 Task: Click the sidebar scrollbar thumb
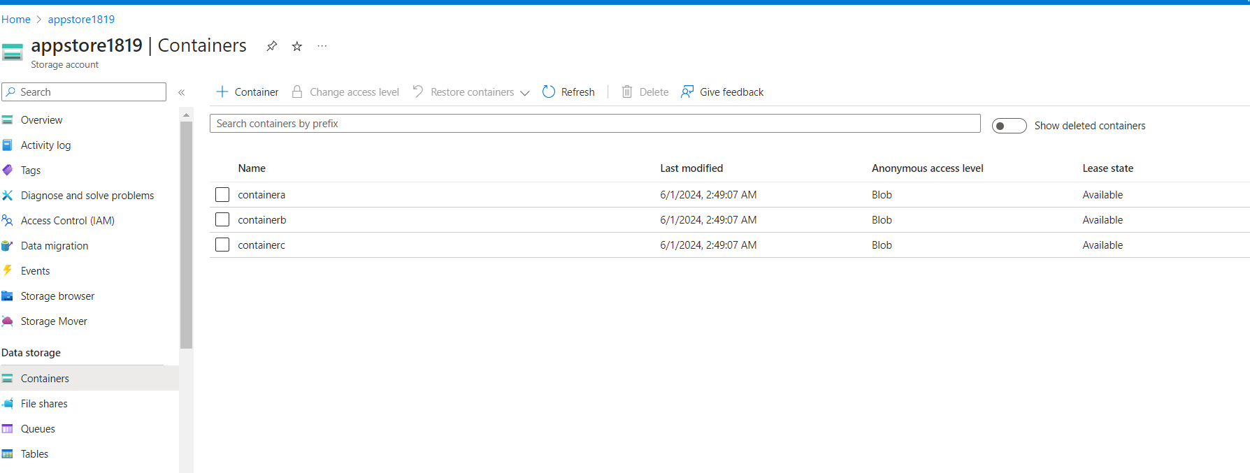[186, 235]
